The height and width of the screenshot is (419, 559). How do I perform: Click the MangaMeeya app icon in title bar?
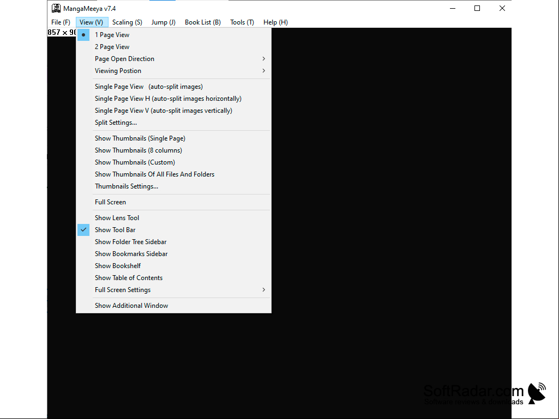tap(56, 8)
